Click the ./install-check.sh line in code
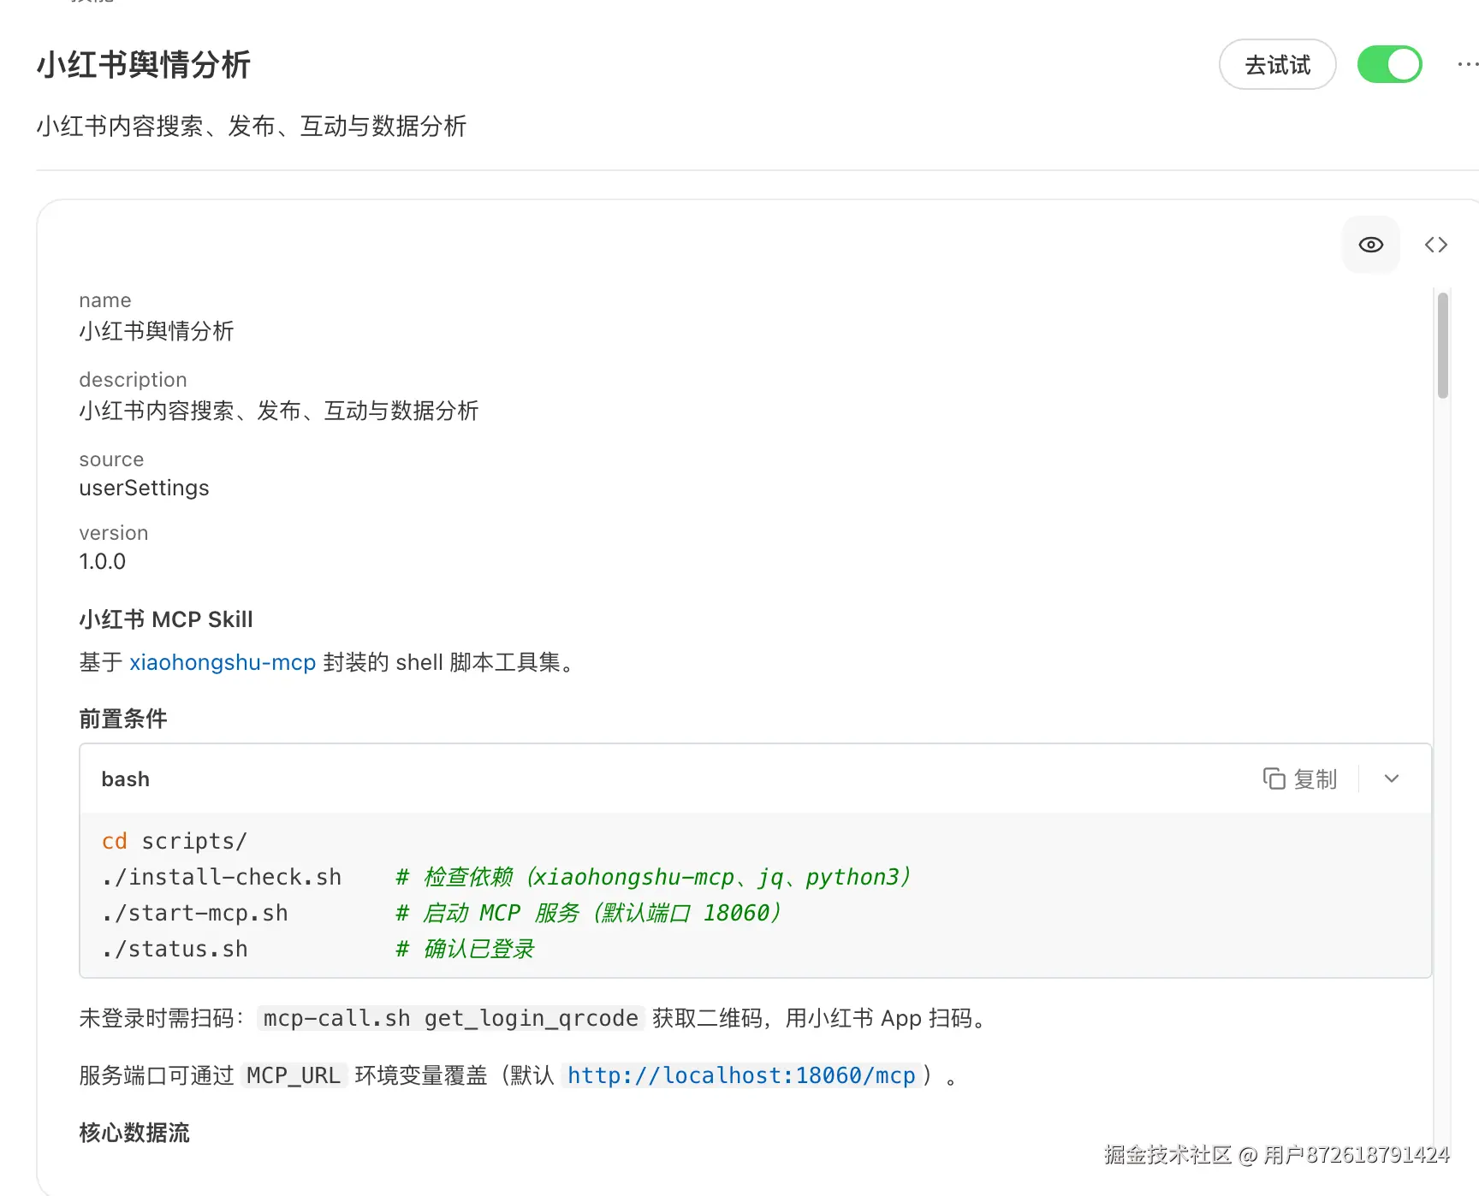Screen dimensions: 1479x1196 [222, 877]
